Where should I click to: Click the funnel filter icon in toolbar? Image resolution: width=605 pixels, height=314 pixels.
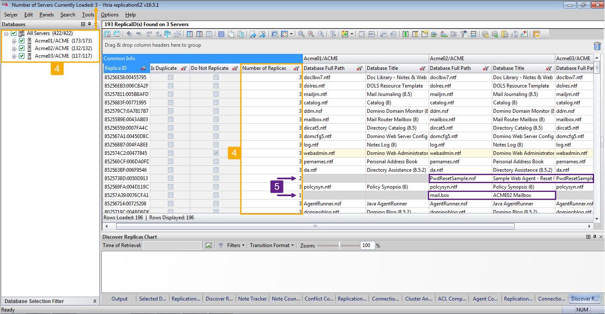332,34
